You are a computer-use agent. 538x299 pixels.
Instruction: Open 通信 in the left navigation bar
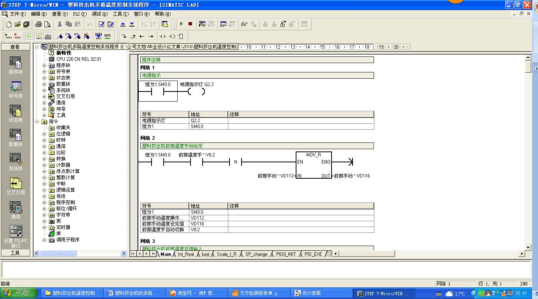(16, 210)
